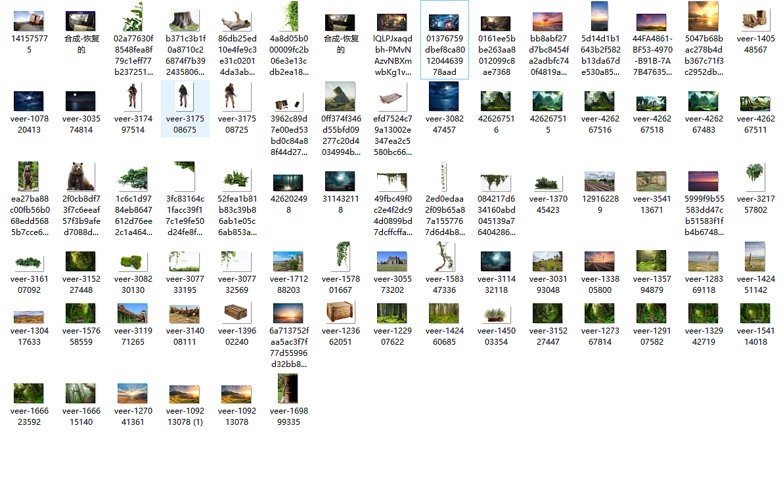Select crates image veer-140548567
Image resolution: width=783 pixels, height=499 pixels.
click(755, 20)
